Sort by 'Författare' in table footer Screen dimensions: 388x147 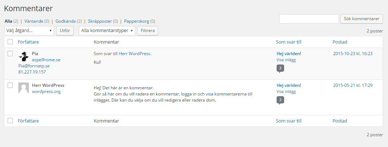click(x=28, y=121)
